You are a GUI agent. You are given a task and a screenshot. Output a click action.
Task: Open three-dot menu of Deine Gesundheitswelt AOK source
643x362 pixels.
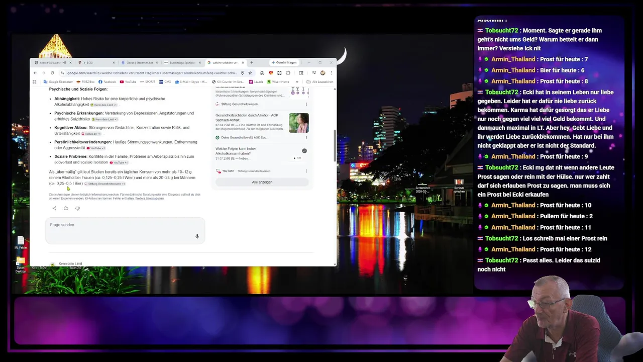(x=306, y=137)
